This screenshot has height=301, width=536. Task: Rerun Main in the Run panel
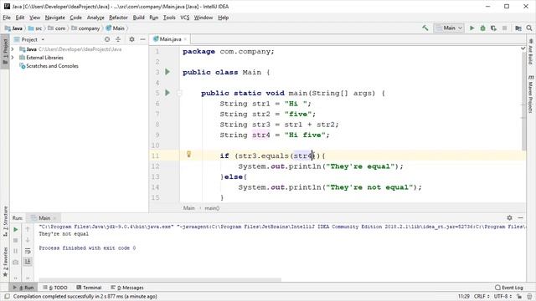click(15, 230)
